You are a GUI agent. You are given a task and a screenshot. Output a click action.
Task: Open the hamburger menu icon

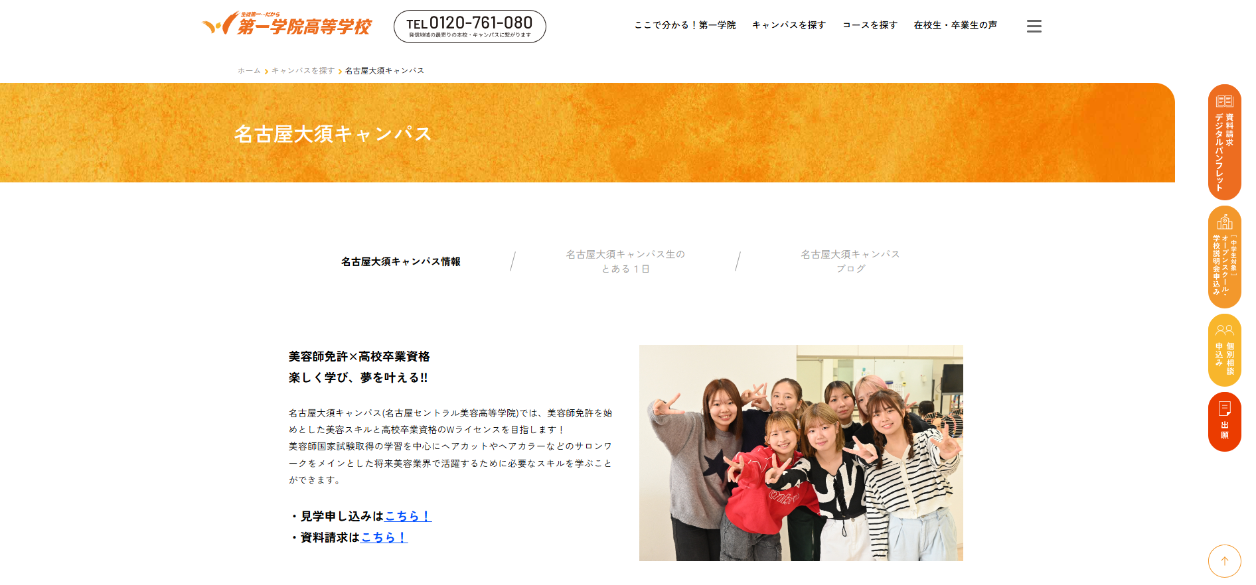point(1034,27)
